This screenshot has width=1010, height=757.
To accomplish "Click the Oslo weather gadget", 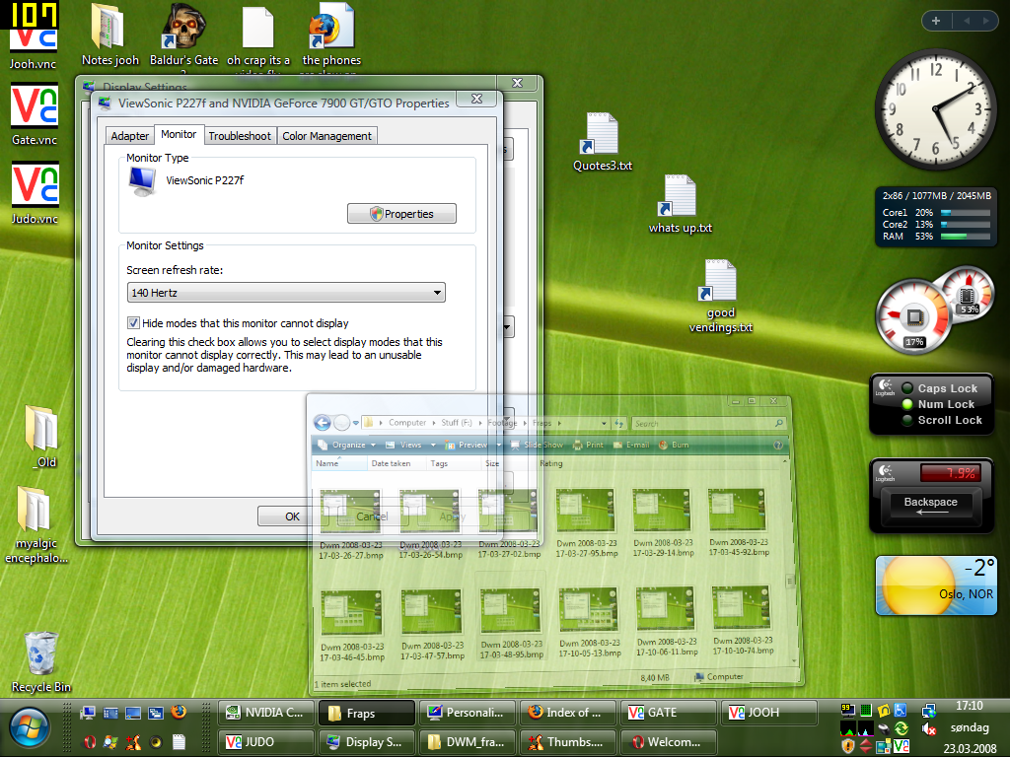I will [936, 585].
